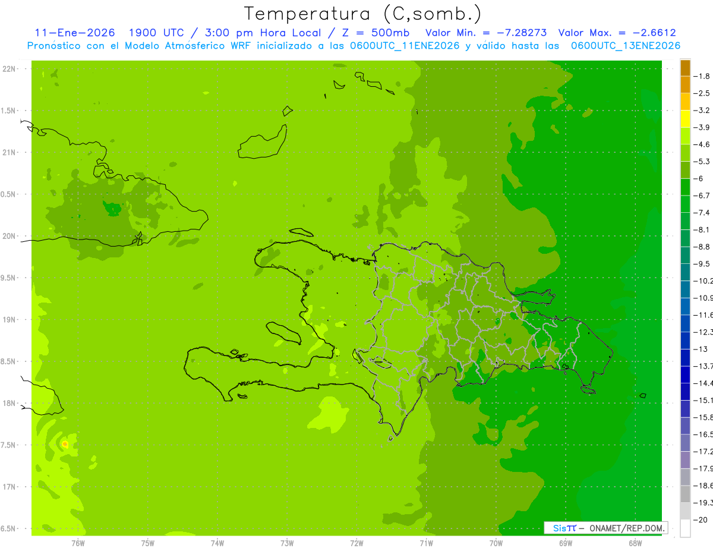Pick the amber swatch between -2.5 and -3.2

pos(685,102)
